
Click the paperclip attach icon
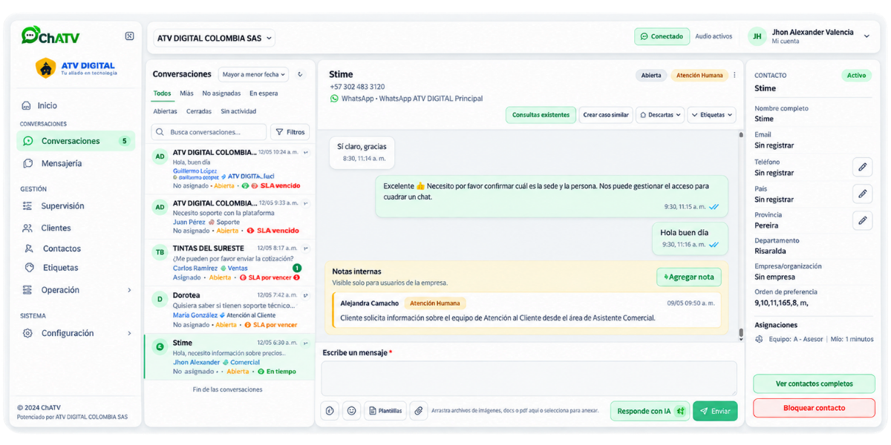pyautogui.click(x=419, y=411)
